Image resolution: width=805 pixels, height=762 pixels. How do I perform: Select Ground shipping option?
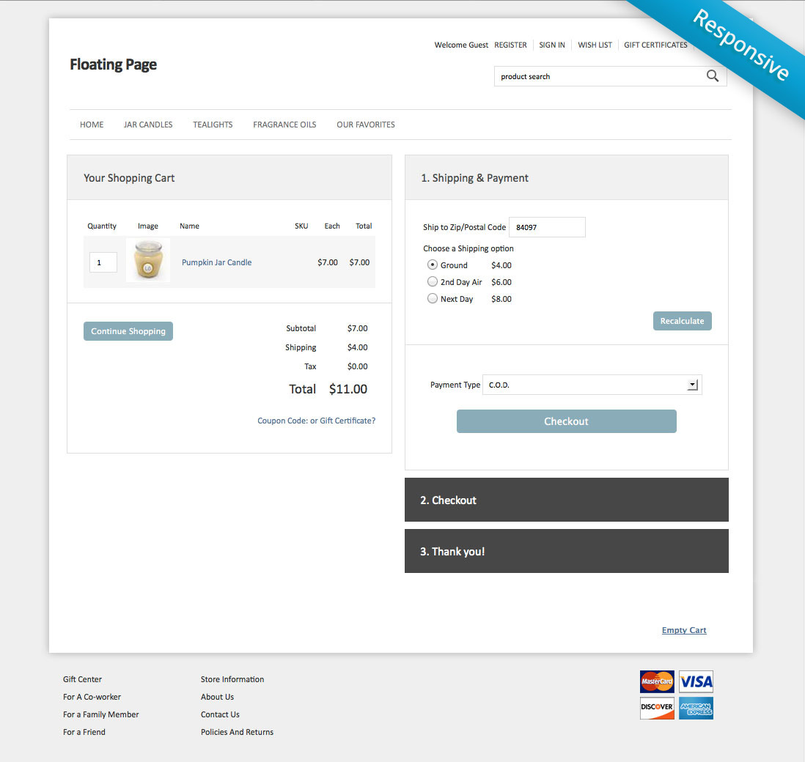(x=433, y=265)
